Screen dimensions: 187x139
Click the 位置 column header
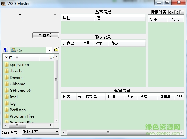(x=69, y=97)
